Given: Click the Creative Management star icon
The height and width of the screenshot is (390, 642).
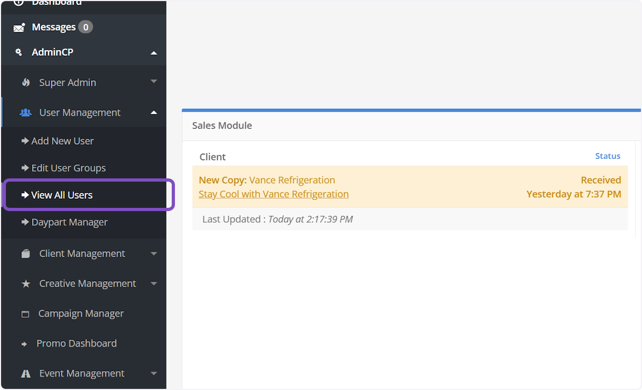Looking at the screenshot, I should (x=26, y=284).
